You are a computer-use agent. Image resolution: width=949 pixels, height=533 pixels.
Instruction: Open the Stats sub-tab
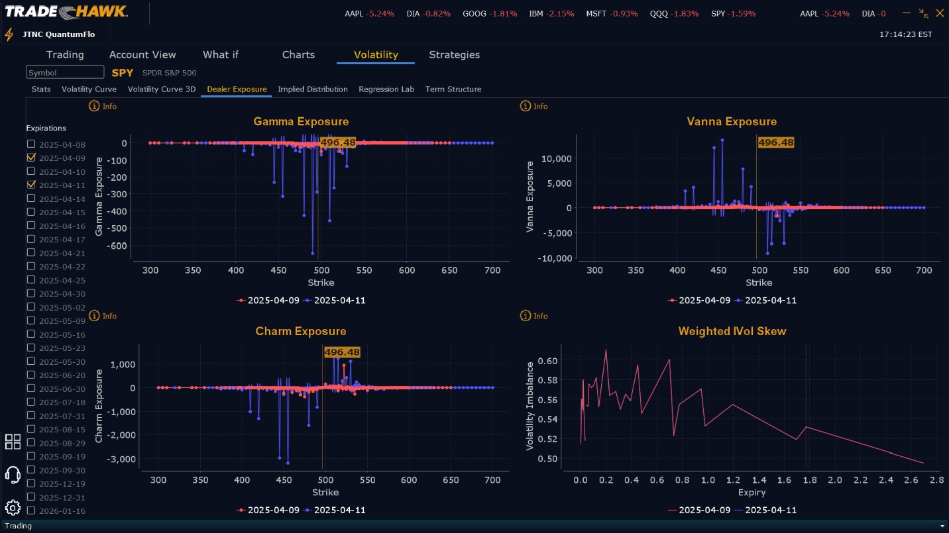[41, 89]
